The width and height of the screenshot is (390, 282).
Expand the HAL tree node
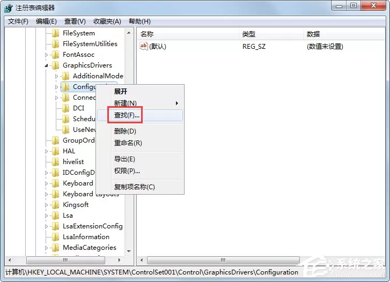click(46, 151)
